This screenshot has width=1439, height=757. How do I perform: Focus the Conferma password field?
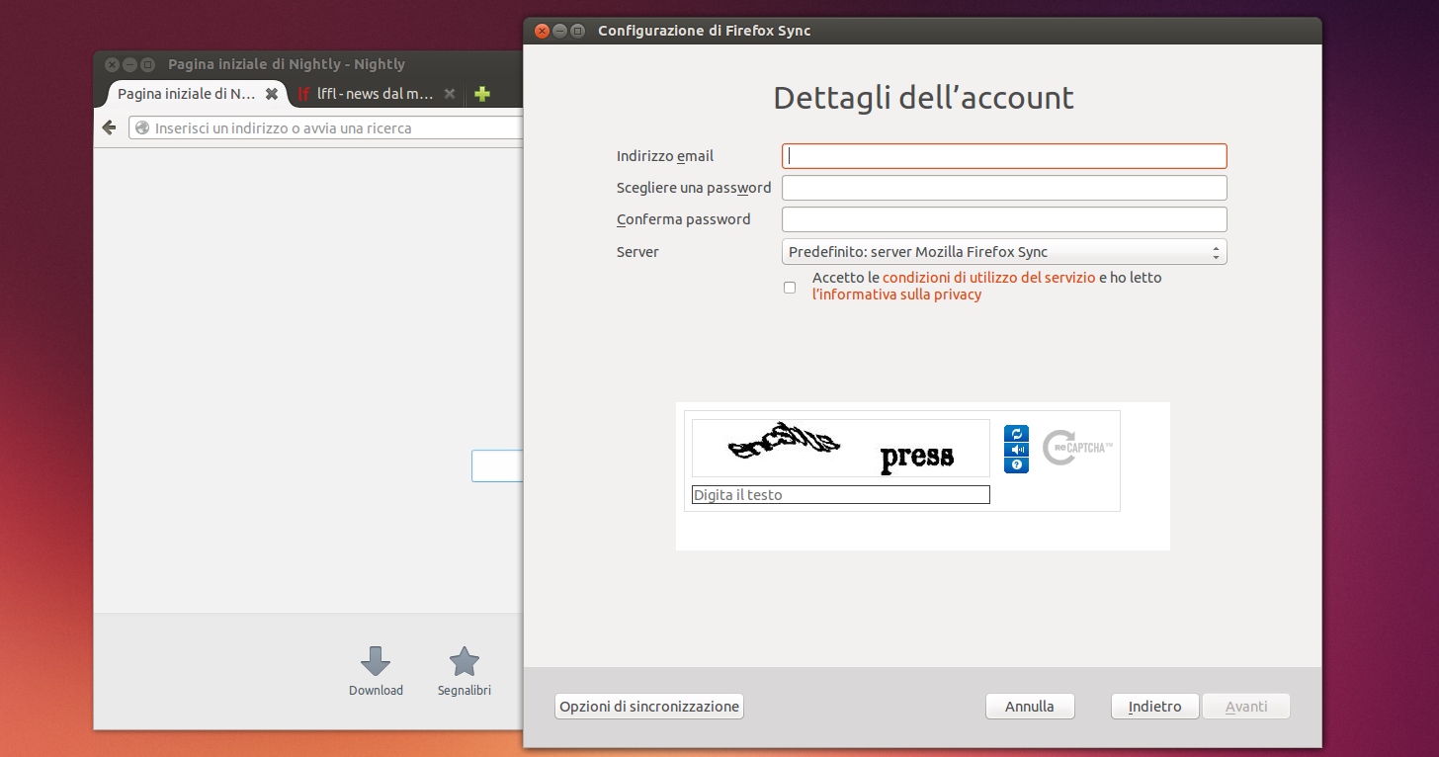[1004, 219]
